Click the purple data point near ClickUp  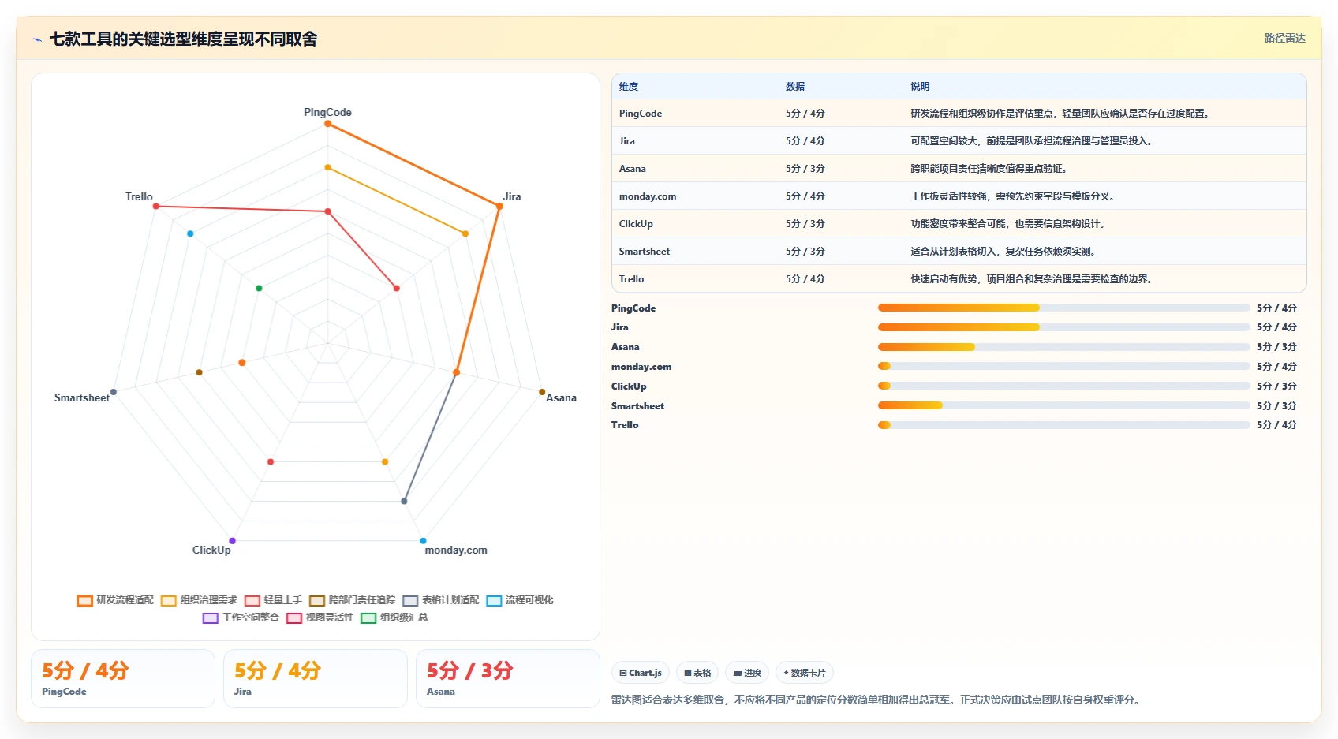[x=232, y=541]
